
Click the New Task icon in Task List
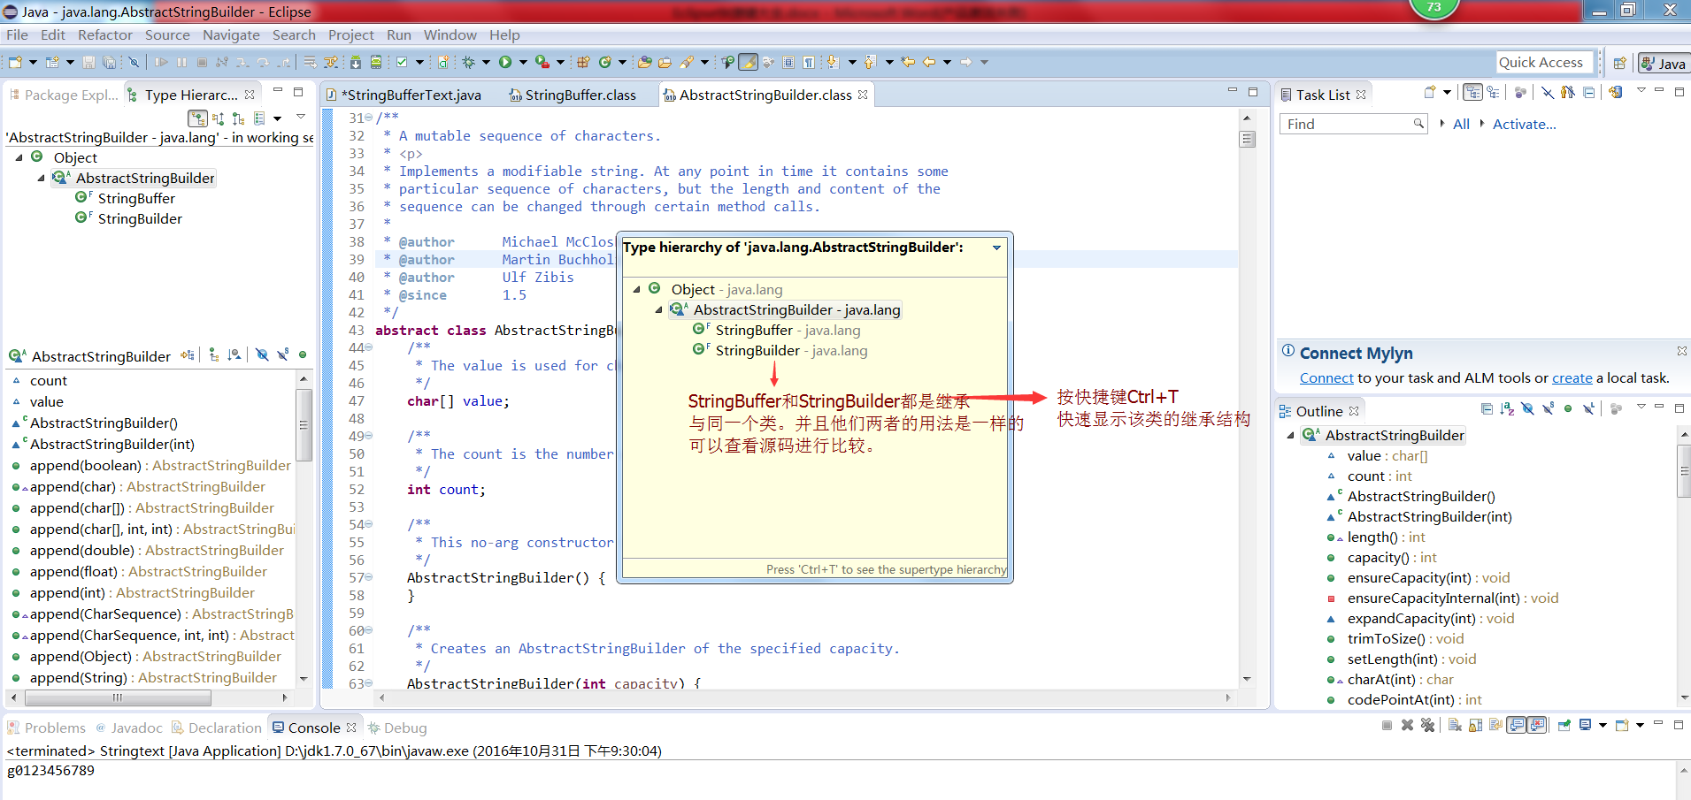[1429, 93]
